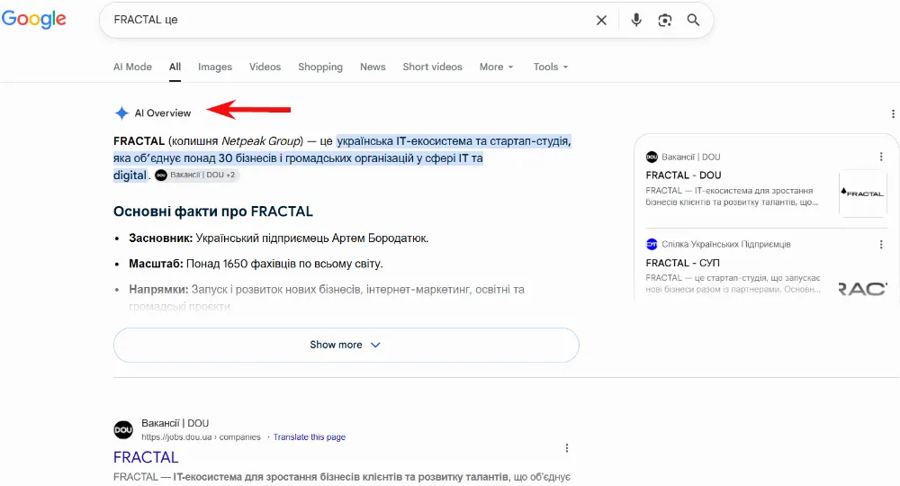Click Translate this page link
The height and width of the screenshot is (486, 900).
[x=310, y=437]
